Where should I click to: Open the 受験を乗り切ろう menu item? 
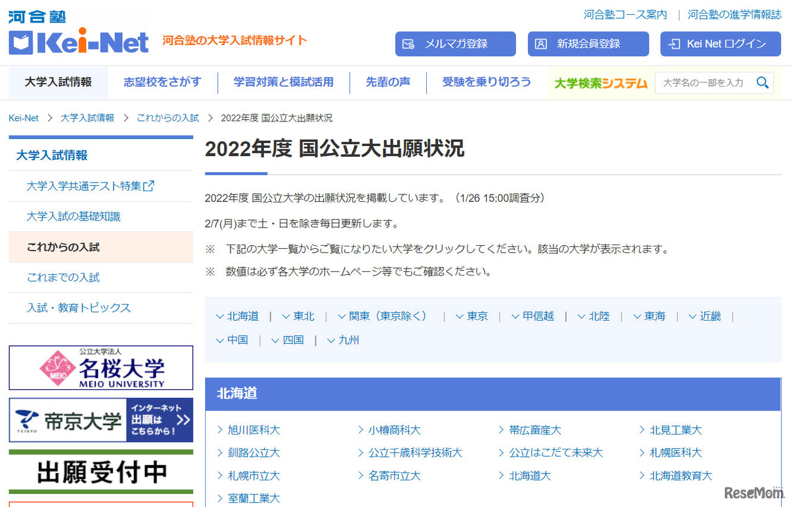pyautogui.click(x=486, y=81)
